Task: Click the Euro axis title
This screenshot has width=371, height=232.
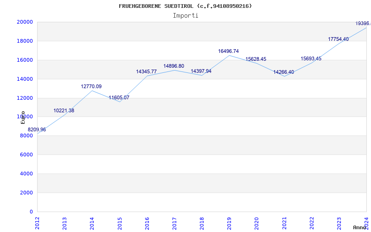Action: tap(23, 117)
